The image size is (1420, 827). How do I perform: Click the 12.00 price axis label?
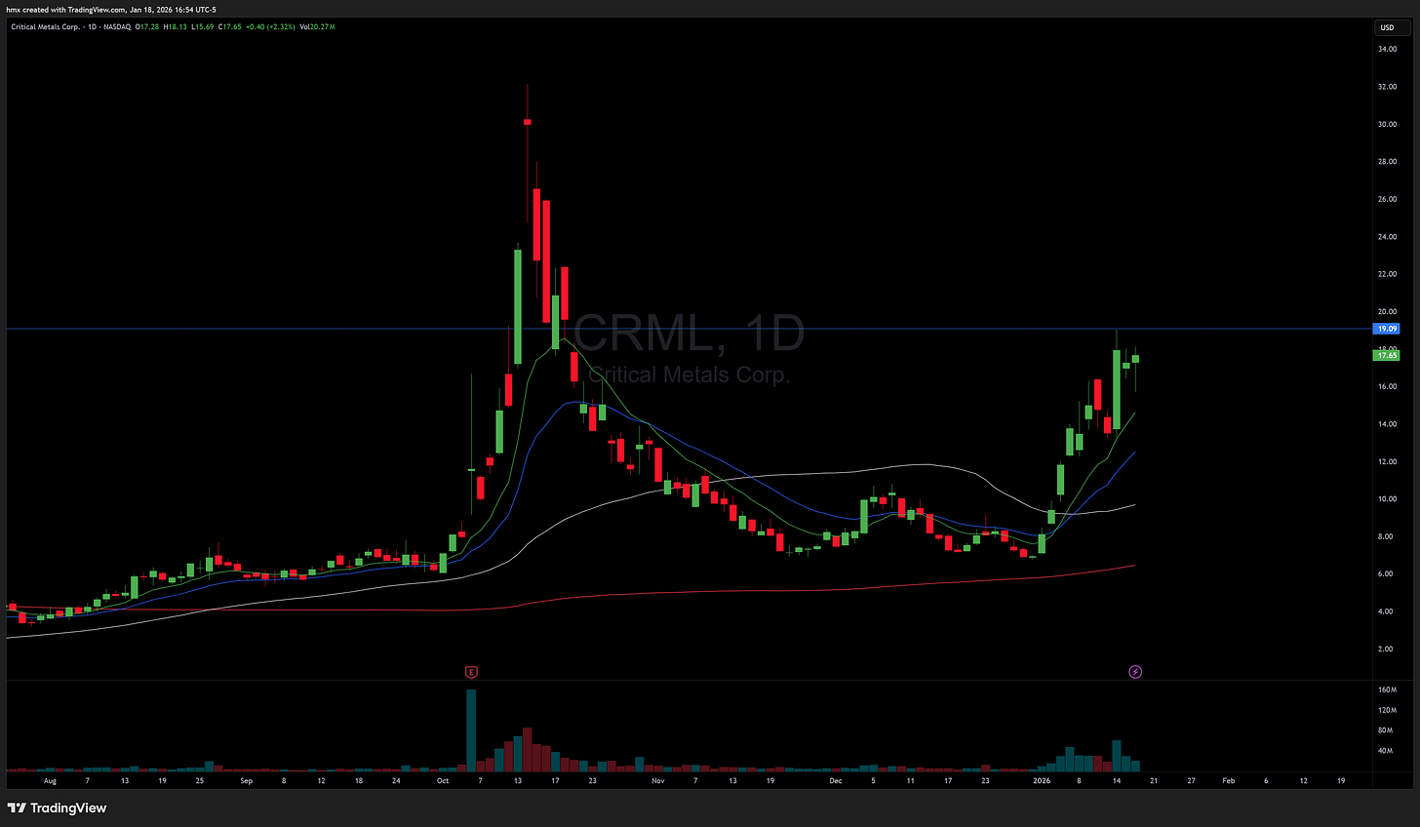point(1386,461)
